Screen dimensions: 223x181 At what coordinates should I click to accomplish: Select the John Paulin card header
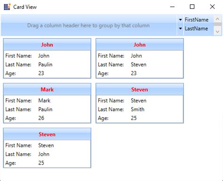tap(47, 45)
